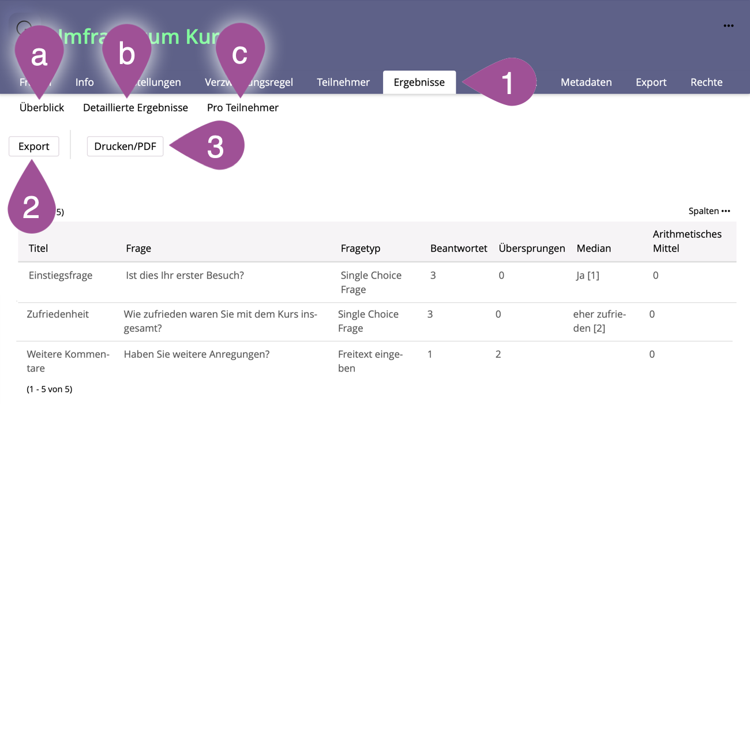The height and width of the screenshot is (750, 750).
Task: Click the survey object icon beside the title
Action: click(x=23, y=28)
